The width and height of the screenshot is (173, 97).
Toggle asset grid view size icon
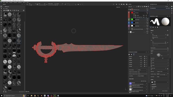[24, 11]
